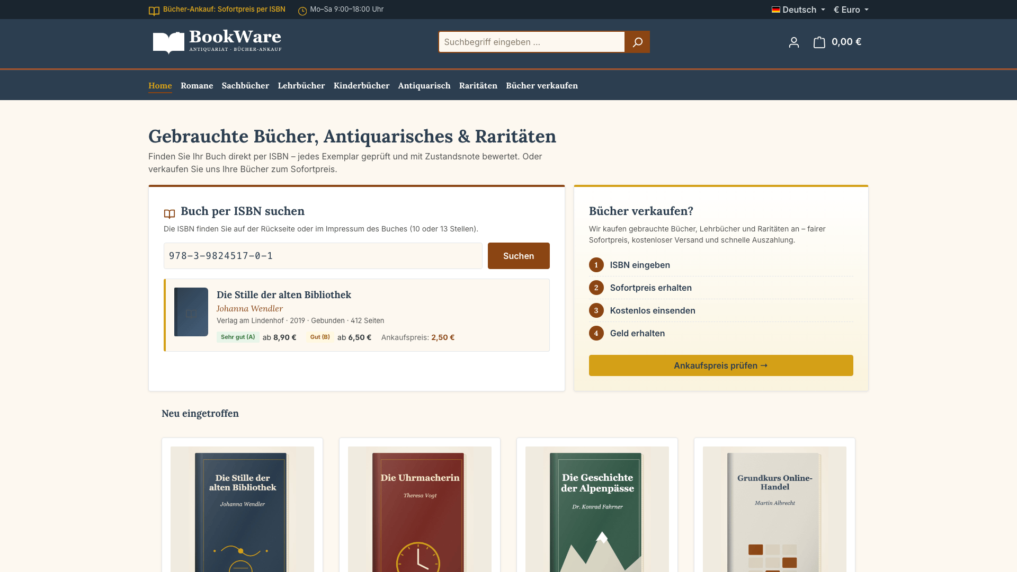1017x572 pixels.
Task: Open the Lehrbücher category
Action: [x=301, y=85]
